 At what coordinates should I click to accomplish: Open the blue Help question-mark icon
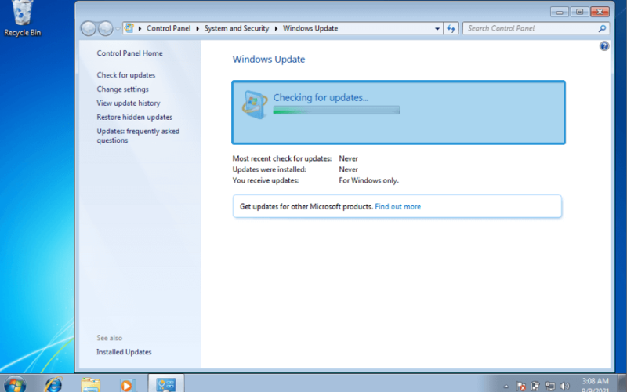pyautogui.click(x=603, y=46)
